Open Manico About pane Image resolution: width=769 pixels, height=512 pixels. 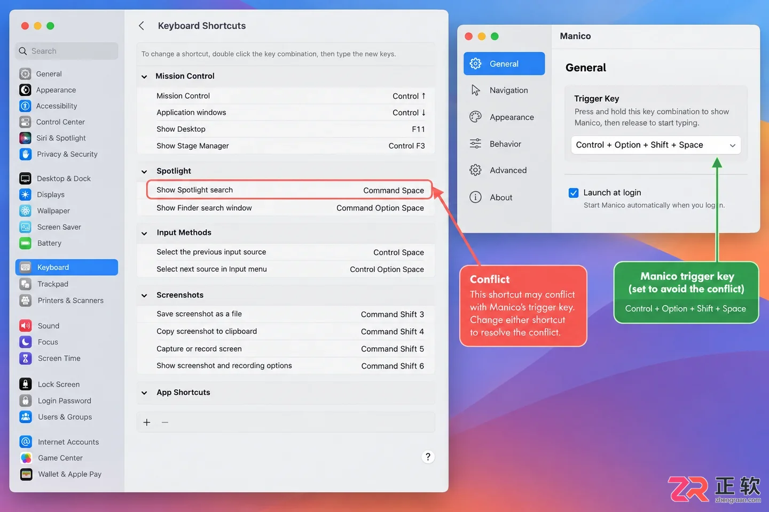(x=504, y=197)
